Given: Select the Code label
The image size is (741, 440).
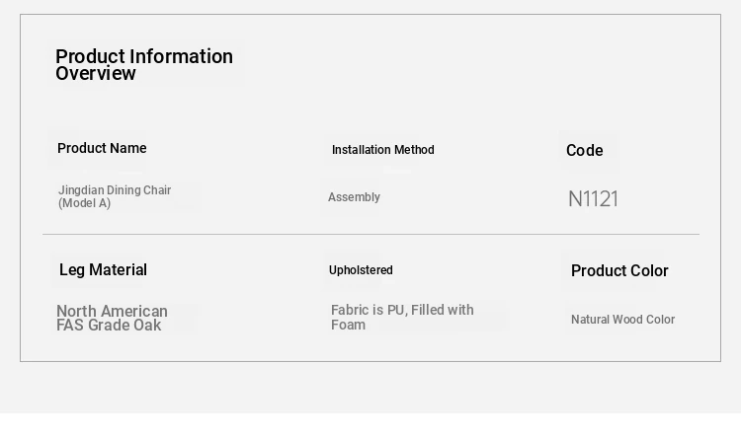Looking at the screenshot, I should click(x=585, y=150).
